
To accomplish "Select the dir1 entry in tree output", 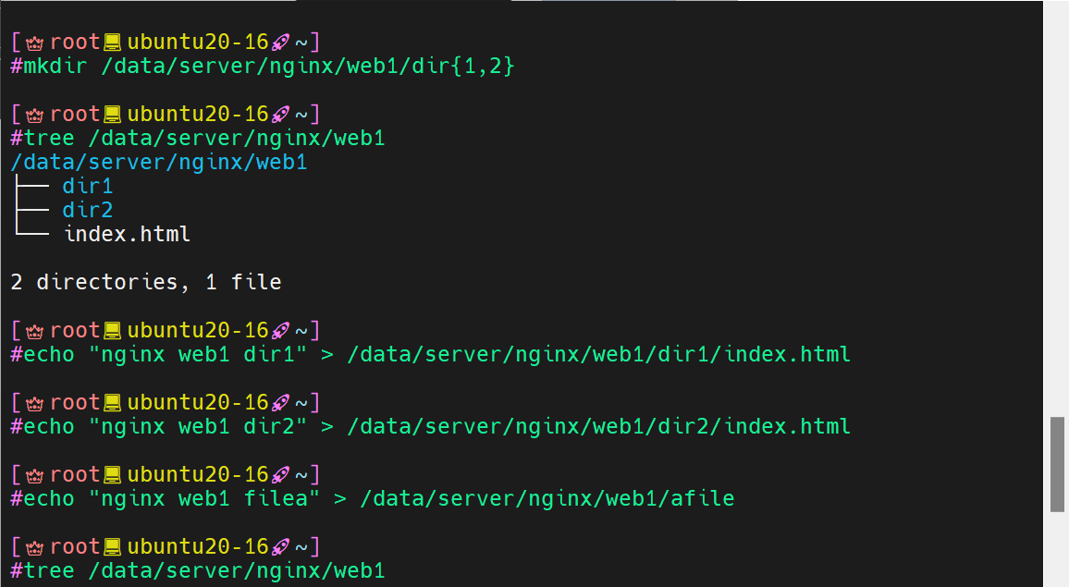I will [x=87, y=186].
